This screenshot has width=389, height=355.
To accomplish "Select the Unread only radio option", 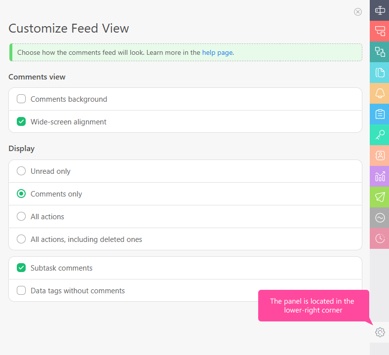I will tap(21, 171).
